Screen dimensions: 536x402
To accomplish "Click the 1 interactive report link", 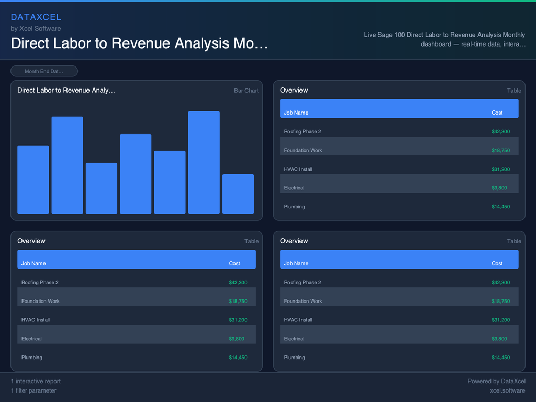I will coord(36,381).
